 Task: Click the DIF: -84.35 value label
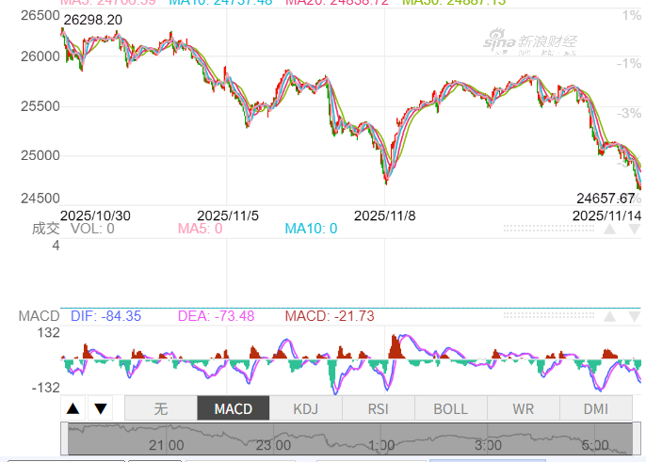point(105,316)
